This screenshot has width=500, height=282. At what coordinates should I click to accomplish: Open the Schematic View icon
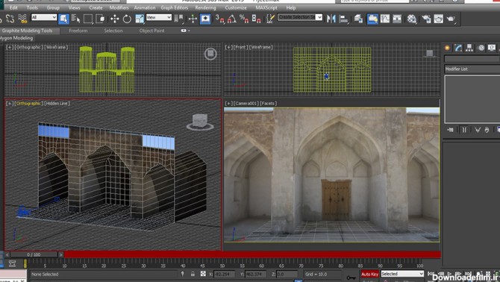pos(397,19)
